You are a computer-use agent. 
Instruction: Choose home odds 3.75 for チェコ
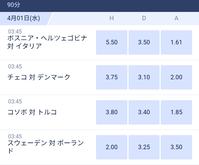(112, 77)
